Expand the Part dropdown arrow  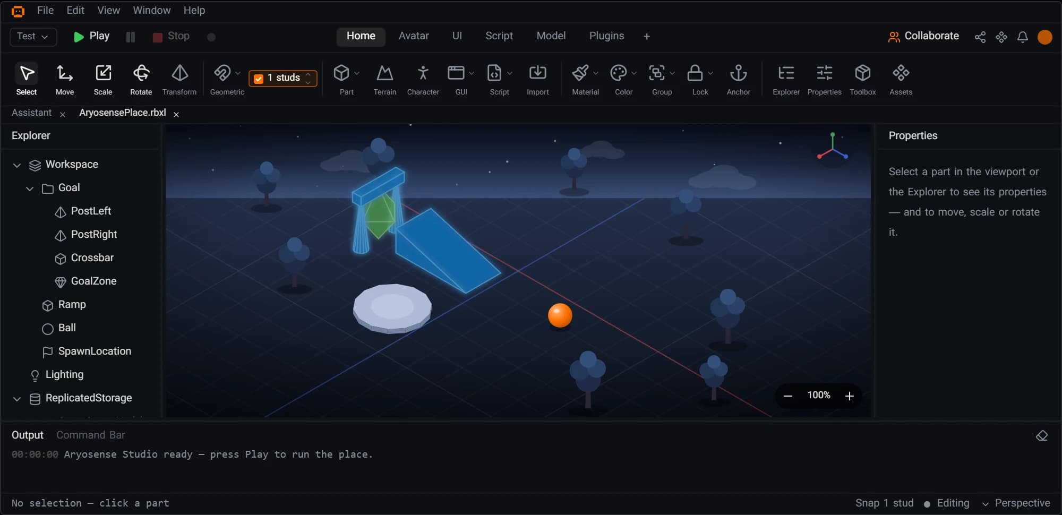click(357, 73)
